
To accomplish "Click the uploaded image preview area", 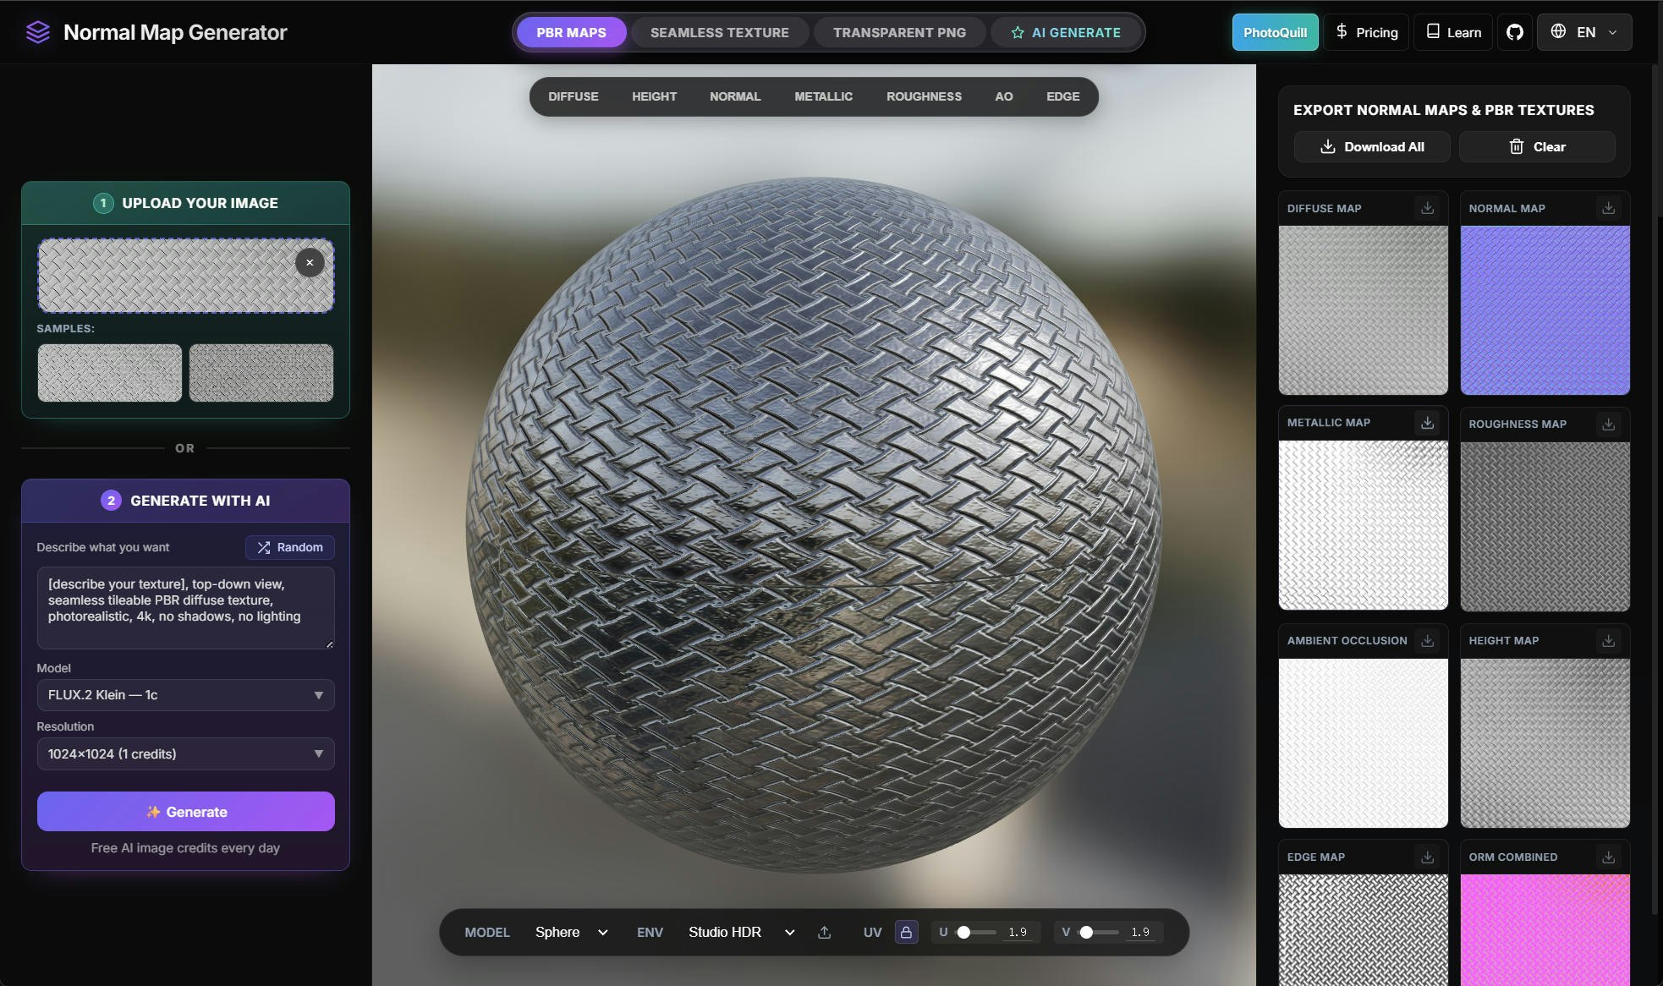I will [185, 276].
